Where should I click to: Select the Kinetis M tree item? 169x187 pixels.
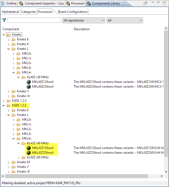point(23,162)
